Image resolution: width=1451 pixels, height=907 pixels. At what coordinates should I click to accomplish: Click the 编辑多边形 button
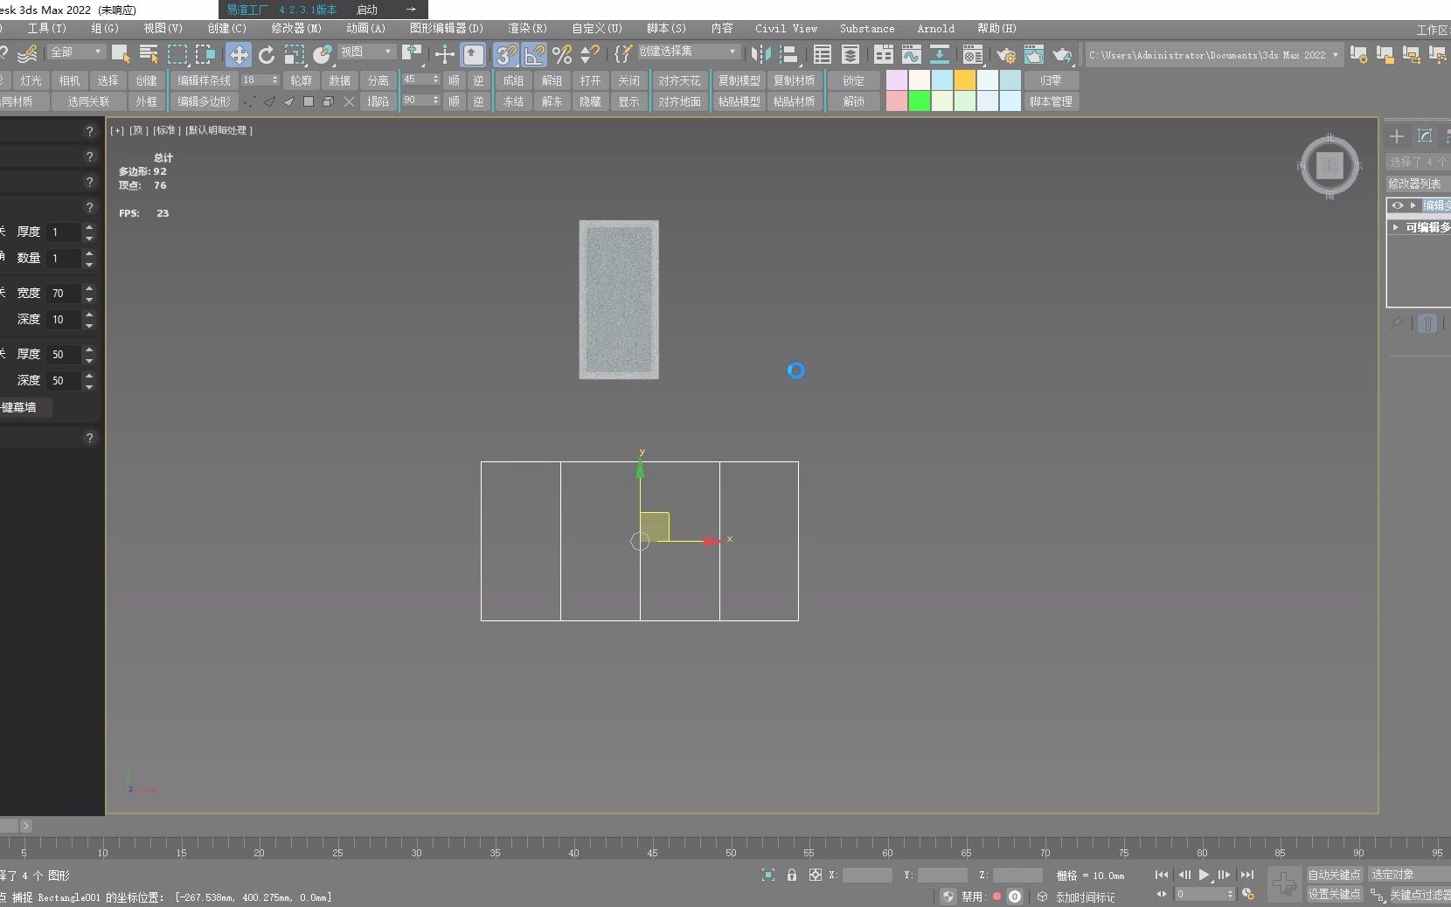pos(204,101)
